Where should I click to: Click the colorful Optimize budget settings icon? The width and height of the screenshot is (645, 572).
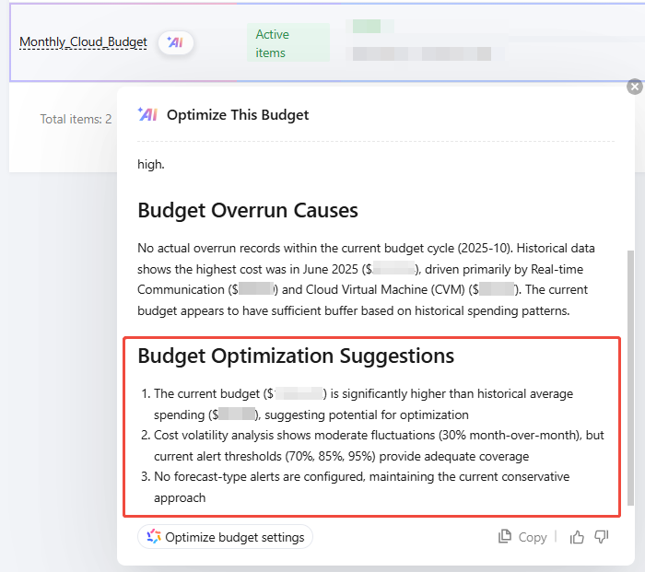(154, 537)
